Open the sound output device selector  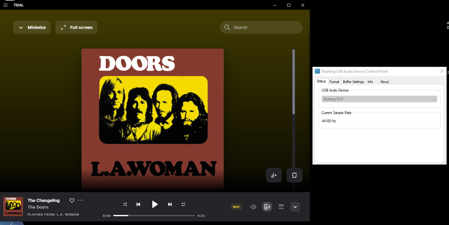267,207
